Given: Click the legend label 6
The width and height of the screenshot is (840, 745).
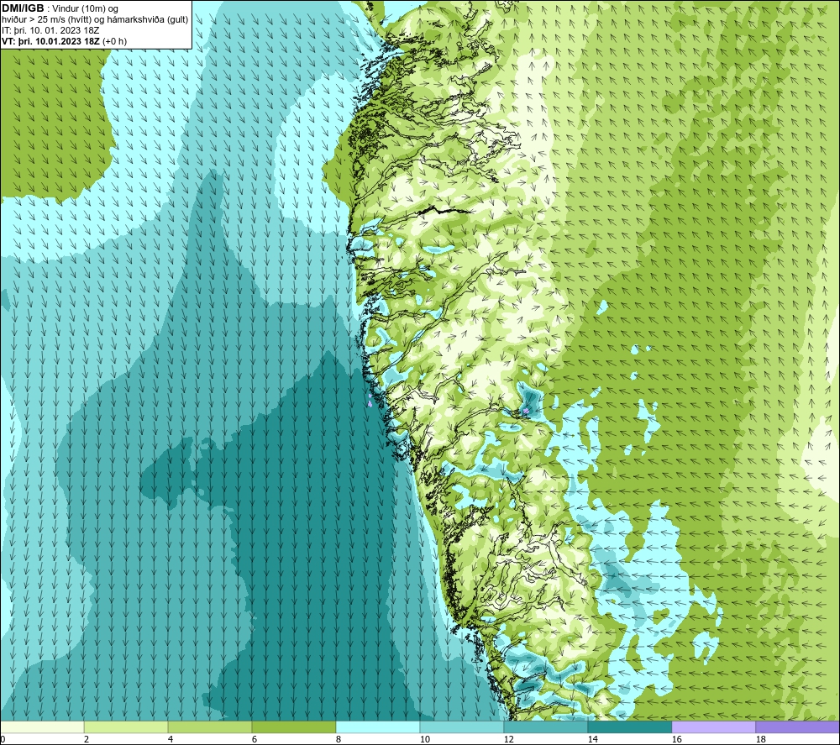Looking at the screenshot, I should [x=255, y=739].
